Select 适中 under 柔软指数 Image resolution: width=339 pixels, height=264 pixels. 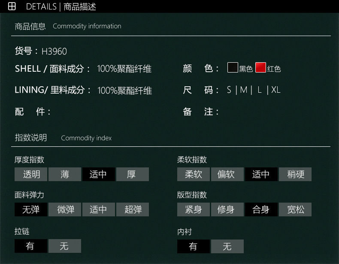[x=261, y=174]
